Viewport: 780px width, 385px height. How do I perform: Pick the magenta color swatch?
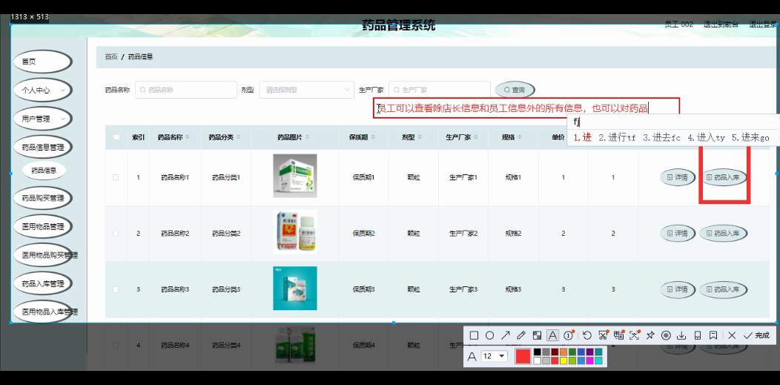coord(589,361)
